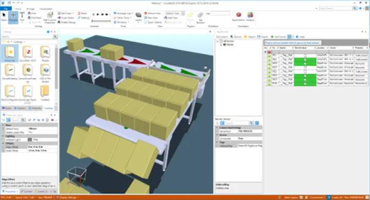Select the Navigate tool in the ribbon

pos(13,17)
